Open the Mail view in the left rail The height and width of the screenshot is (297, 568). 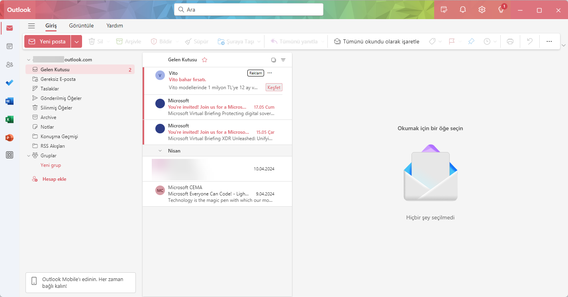[x=10, y=28]
